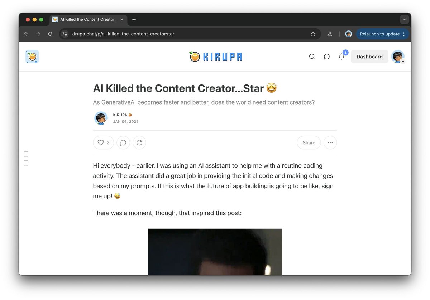430x300 pixels.
Task: Open the chat bubble icon in header
Action: (x=327, y=57)
